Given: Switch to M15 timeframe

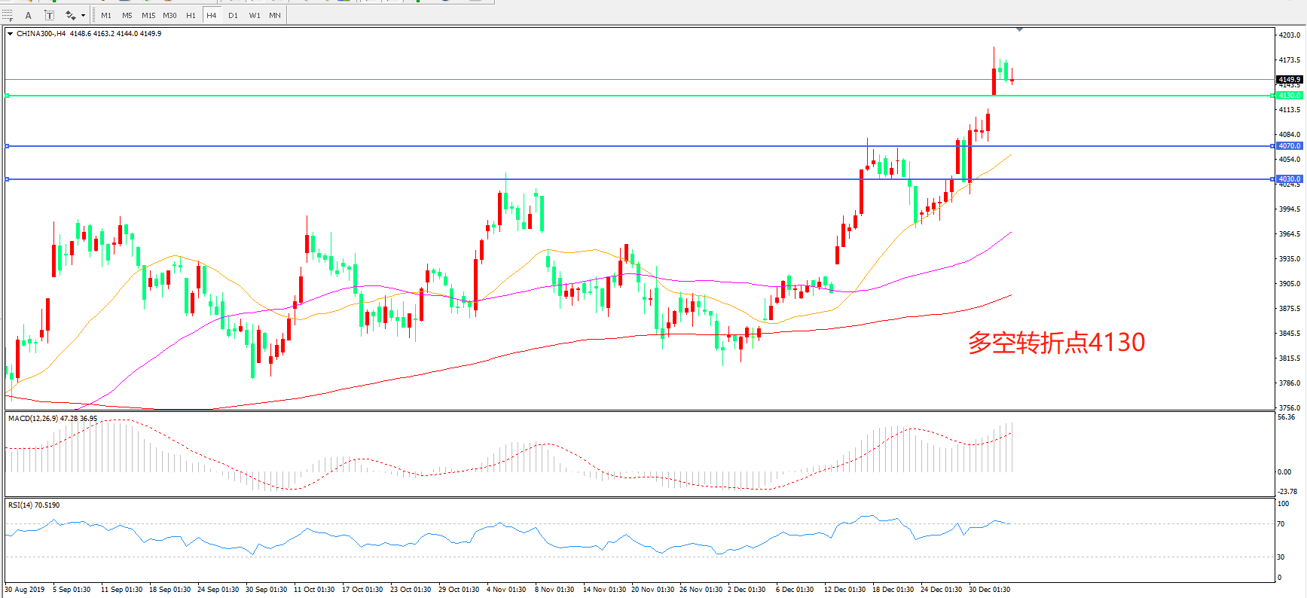Looking at the screenshot, I should [x=148, y=15].
